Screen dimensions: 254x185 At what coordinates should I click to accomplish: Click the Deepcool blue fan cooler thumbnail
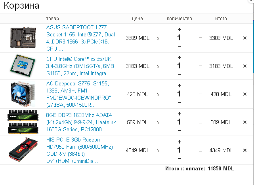point(23,94)
